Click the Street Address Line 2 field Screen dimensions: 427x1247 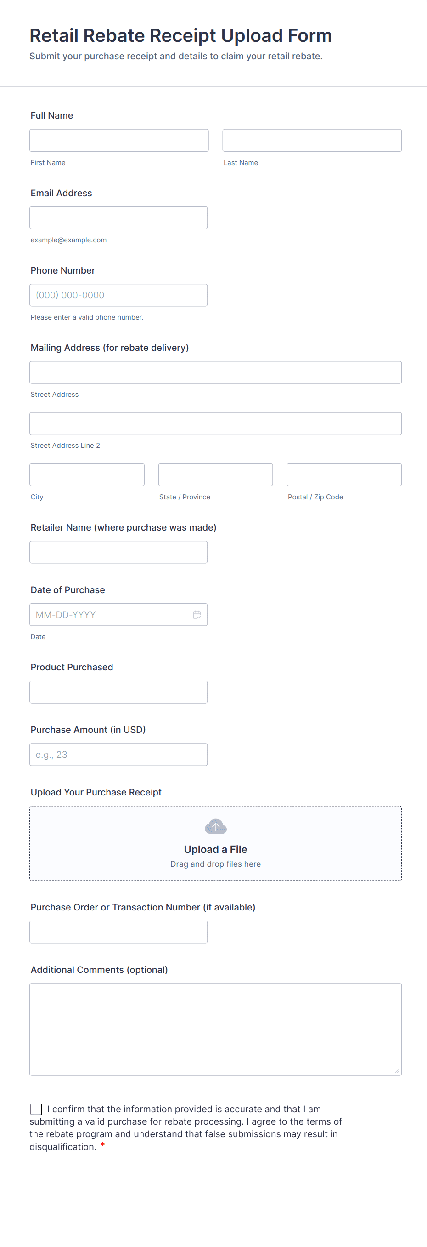[x=215, y=423]
